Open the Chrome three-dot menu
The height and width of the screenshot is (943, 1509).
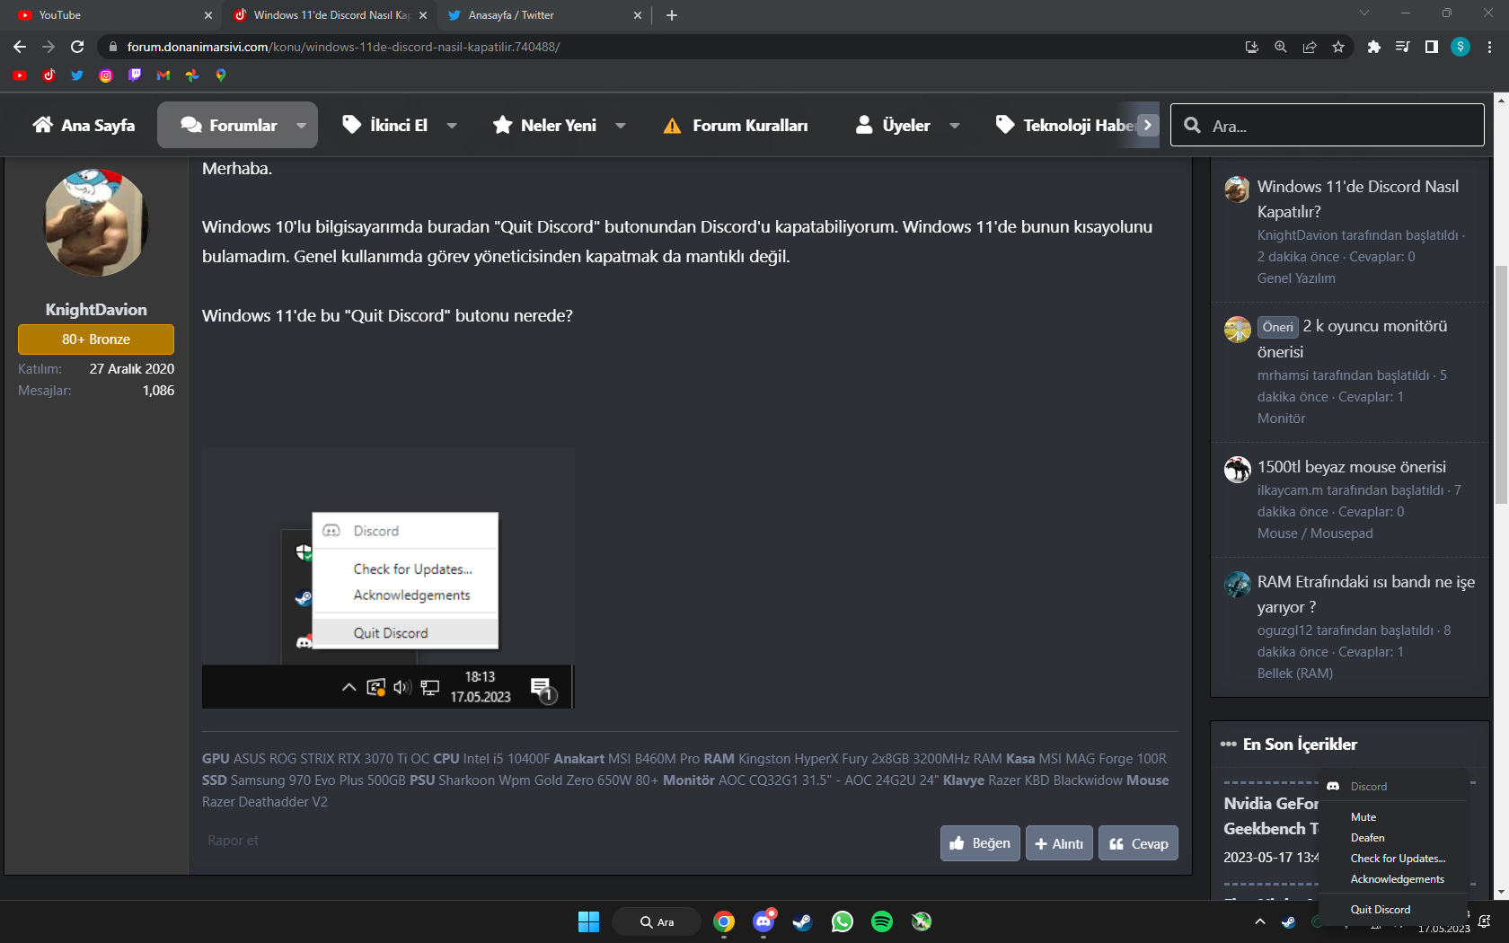pos(1489,47)
